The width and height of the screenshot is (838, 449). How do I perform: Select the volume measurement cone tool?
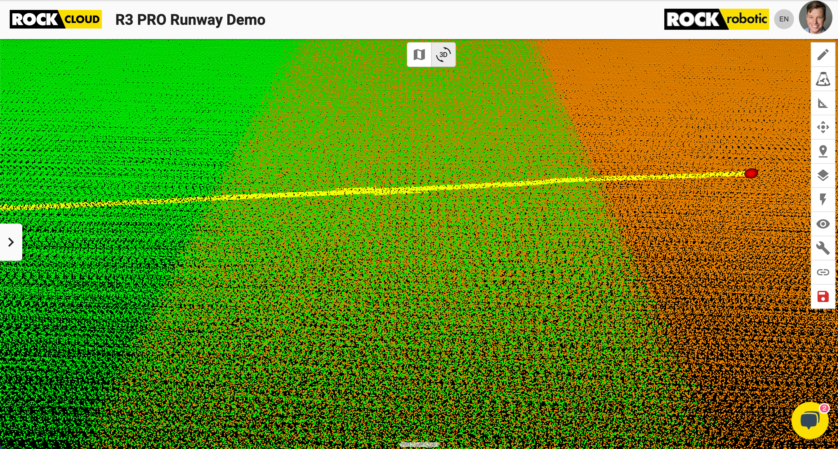point(823,79)
